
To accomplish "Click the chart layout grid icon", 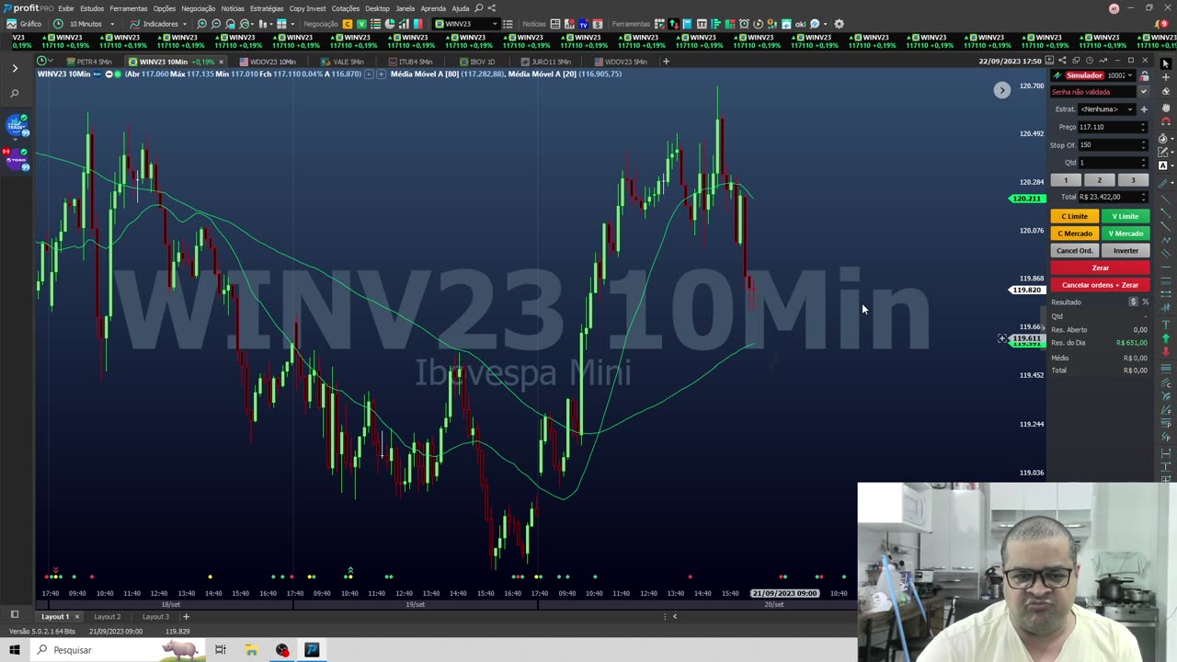I will pos(281,24).
